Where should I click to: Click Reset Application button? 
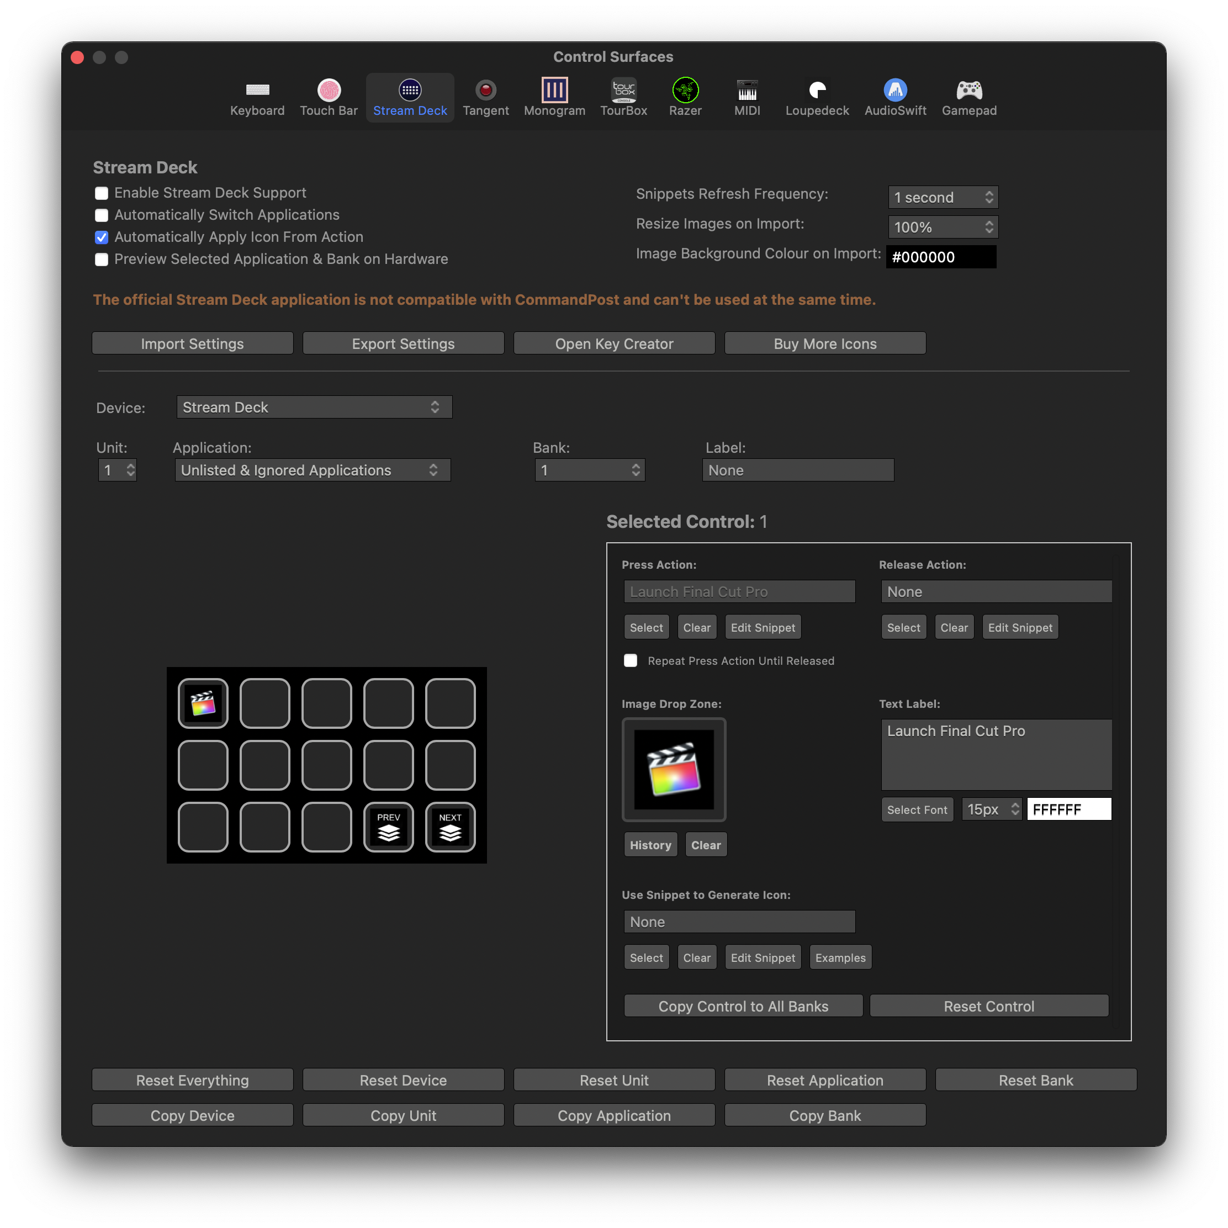click(x=825, y=1080)
